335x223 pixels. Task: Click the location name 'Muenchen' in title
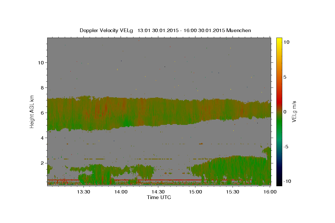[x=239, y=30]
